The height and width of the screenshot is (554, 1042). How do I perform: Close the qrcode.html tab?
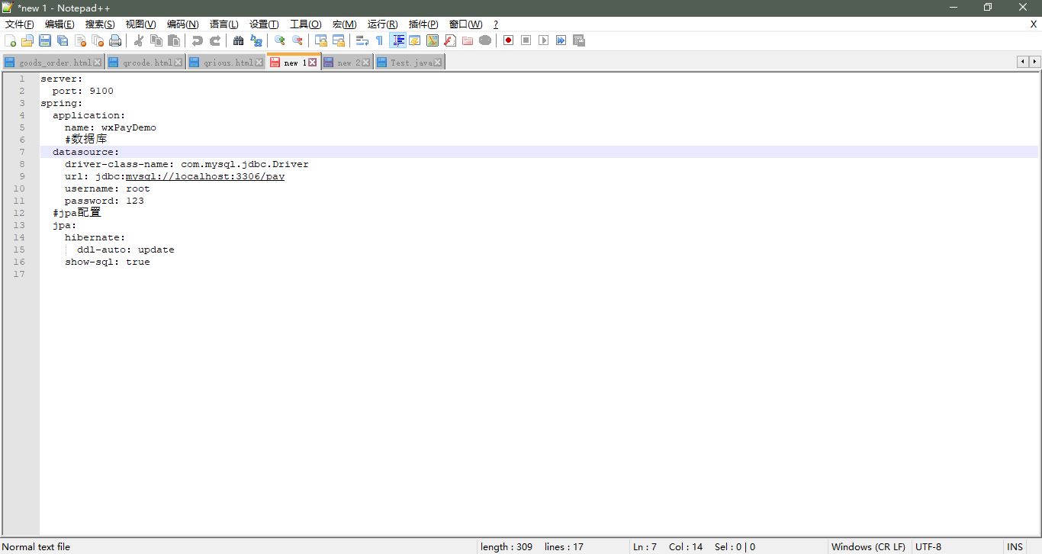(178, 63)
